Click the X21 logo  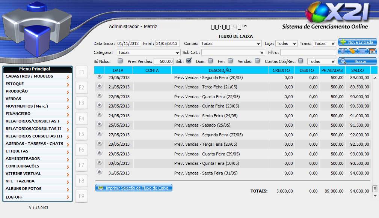(x=337, y=13)
